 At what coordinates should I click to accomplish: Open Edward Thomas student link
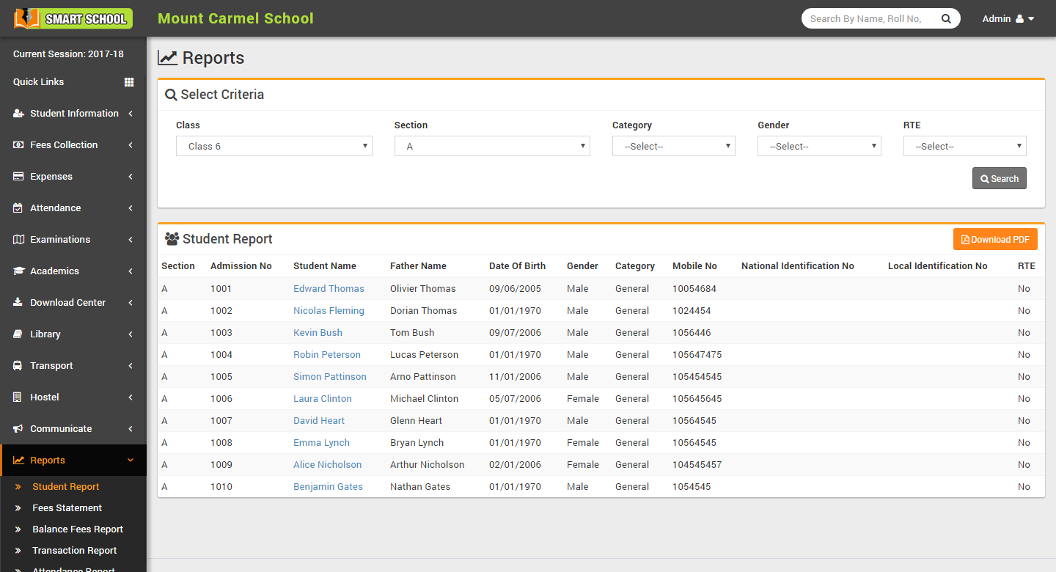[x=329, y=288]
